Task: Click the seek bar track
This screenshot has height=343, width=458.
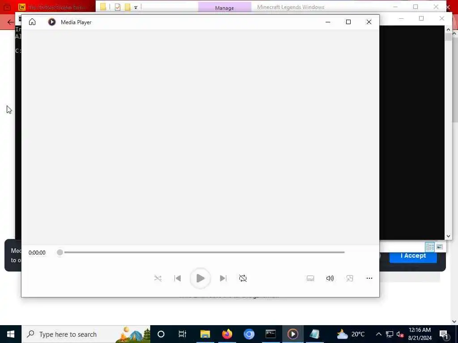Action: (204, 252)
